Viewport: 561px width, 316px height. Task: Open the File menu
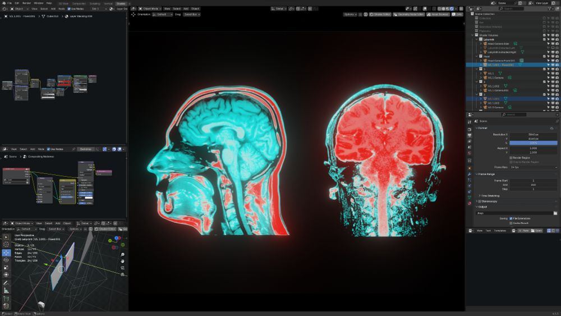click(10, 3)
